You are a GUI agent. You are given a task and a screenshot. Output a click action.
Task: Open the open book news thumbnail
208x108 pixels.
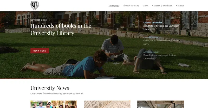click(107, 104)
